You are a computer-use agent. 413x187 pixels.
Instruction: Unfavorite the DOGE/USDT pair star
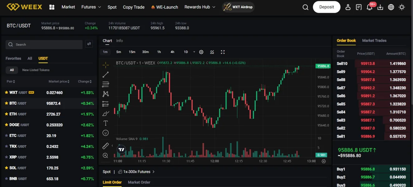click(x=7, y=125)
